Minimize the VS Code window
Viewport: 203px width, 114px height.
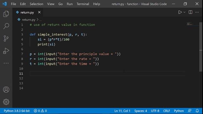click(x=174, y=4)
